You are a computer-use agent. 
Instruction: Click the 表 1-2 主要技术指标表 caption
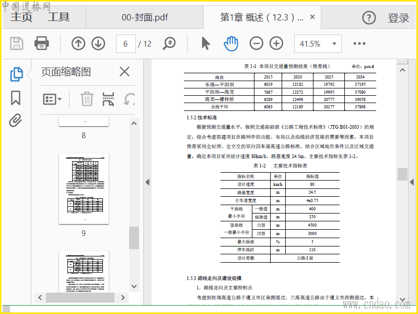[x=280, y=166]
